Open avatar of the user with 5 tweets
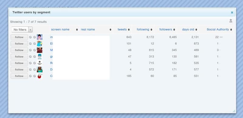 pyautogui.click(x=40, y=63)
